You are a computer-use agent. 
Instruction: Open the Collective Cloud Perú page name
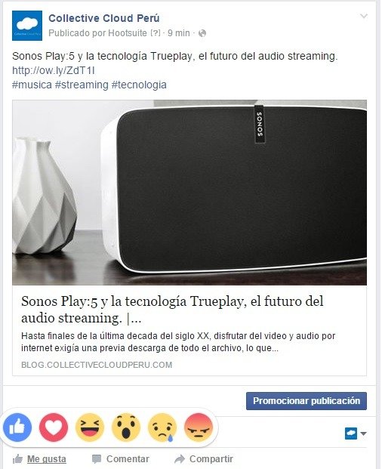104,18
